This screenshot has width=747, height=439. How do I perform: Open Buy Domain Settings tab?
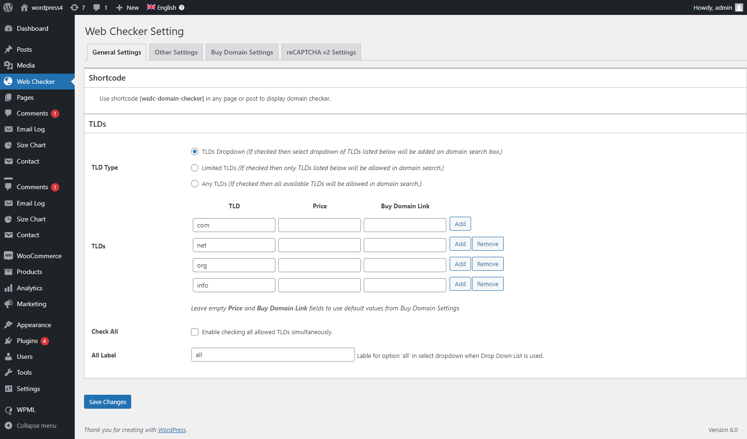242,52
